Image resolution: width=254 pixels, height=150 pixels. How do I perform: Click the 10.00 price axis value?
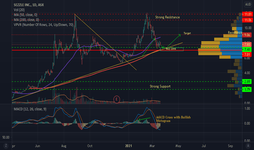coord(248,28)
